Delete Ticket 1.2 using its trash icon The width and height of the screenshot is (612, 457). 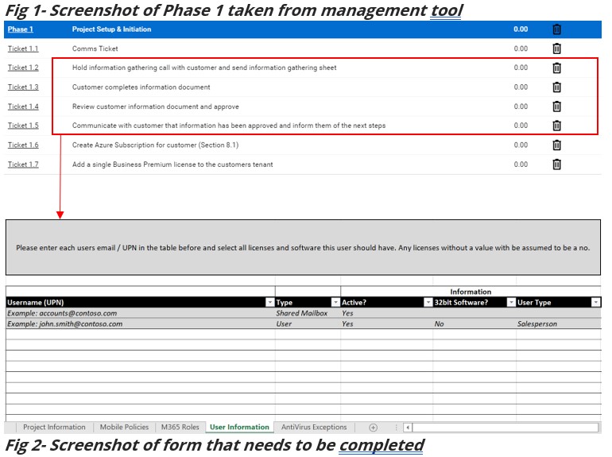pyautogui.click(x=556, y=68)
